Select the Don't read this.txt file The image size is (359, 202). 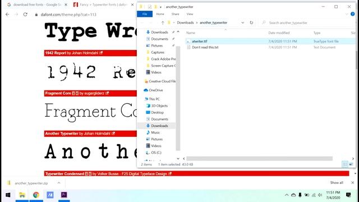click(205, 47)
